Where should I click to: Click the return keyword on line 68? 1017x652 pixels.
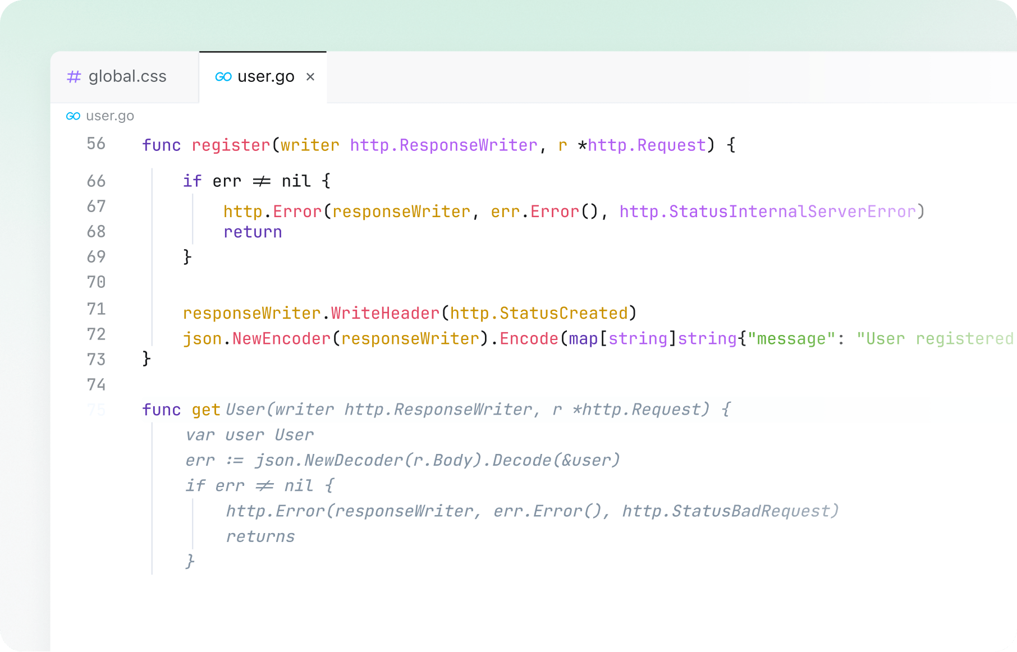tap(253, 232)
